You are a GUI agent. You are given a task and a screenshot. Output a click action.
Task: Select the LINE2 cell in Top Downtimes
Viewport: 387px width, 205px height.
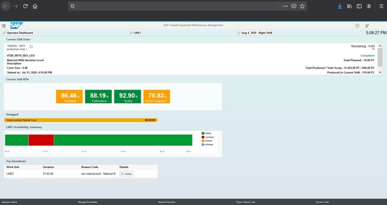pos(10,174)
